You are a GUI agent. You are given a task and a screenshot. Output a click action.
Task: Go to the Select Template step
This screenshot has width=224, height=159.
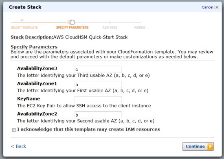[24, 28]
